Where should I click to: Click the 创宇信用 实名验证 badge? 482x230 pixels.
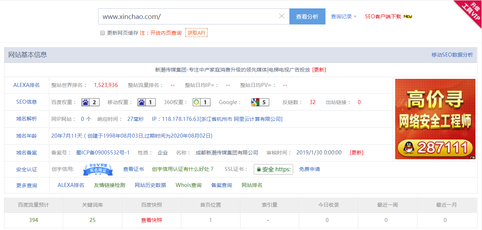[x=98, y=169]
